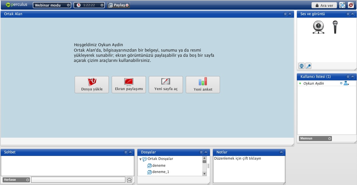
Task: Click the large microphone icon
Action: tap(335, 27)
